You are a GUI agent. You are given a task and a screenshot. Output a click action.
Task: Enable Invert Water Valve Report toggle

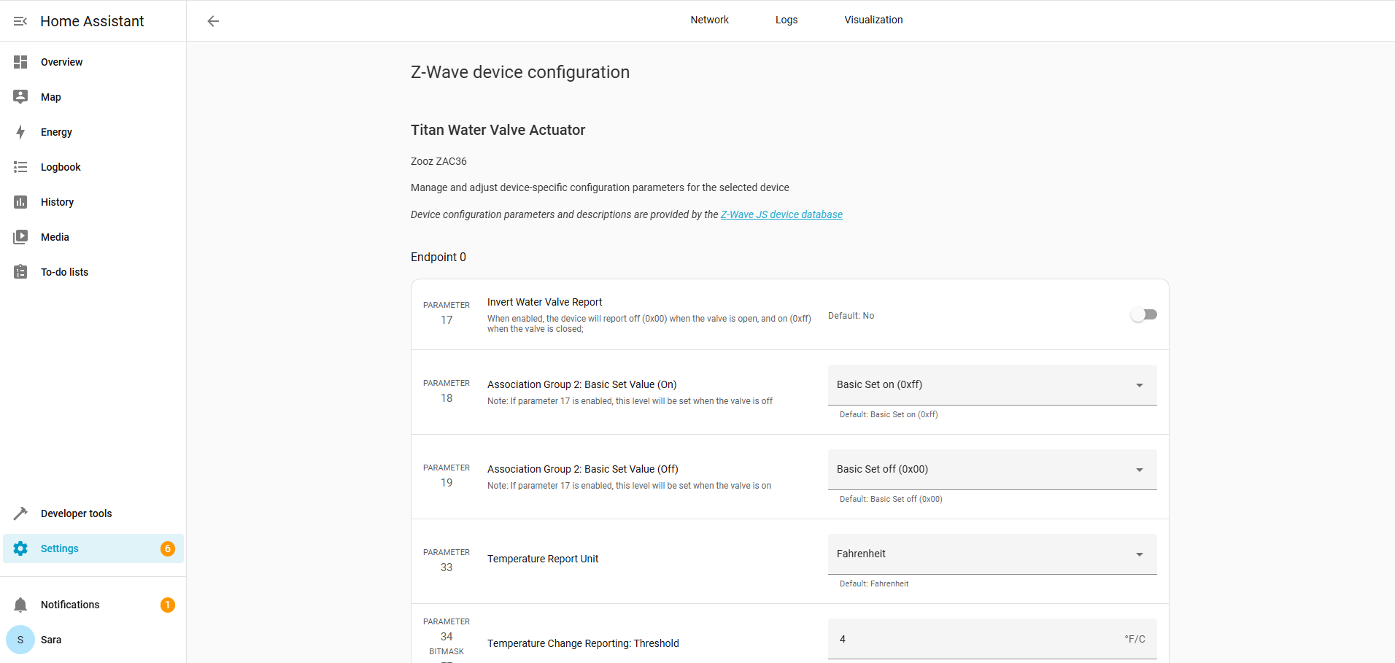1143,314
